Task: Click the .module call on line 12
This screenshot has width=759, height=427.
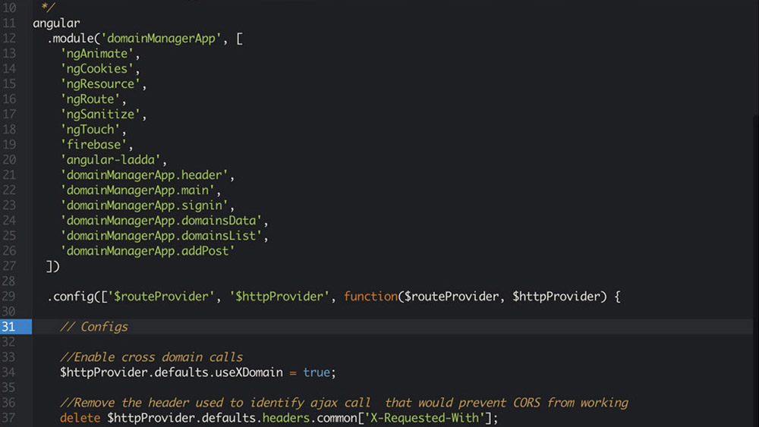Action: pos(70,38)
